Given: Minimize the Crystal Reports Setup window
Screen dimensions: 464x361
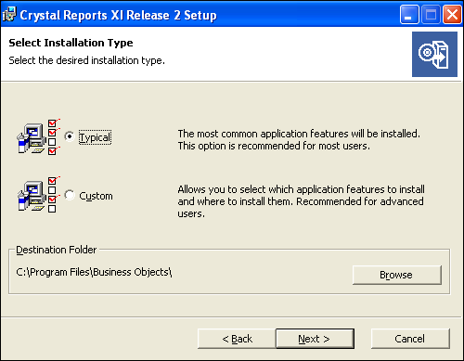Looking at the screenshot, I should [409, 15].
